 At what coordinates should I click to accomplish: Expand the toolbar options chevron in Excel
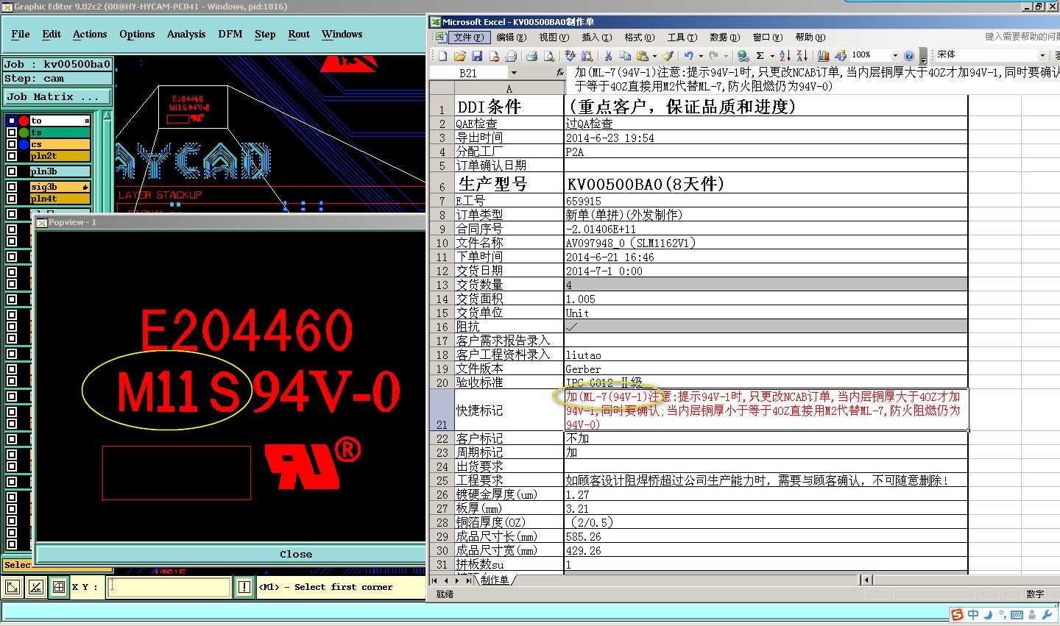coord(923,57)
